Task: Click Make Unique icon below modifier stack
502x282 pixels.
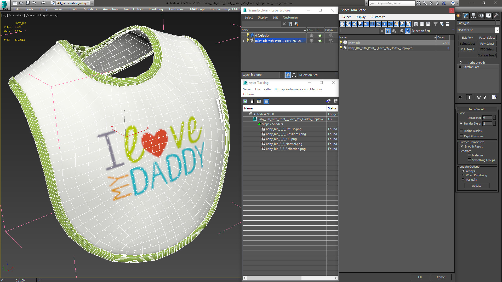Action: (479, 97)
